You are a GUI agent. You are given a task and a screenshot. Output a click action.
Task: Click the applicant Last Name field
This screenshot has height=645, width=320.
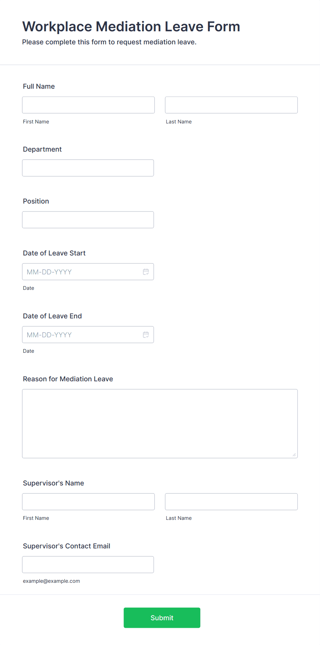(x=231, y=105)
